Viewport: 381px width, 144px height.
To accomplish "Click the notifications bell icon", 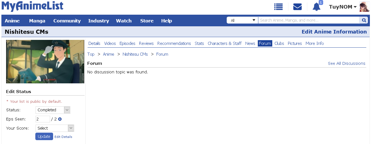I will (316, 7).
